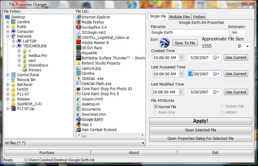Click the Filename text field

click(x=190, y=33)
